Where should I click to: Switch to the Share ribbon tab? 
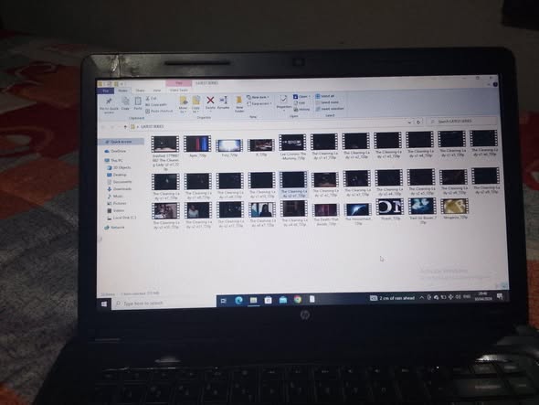tap(141, 91)
